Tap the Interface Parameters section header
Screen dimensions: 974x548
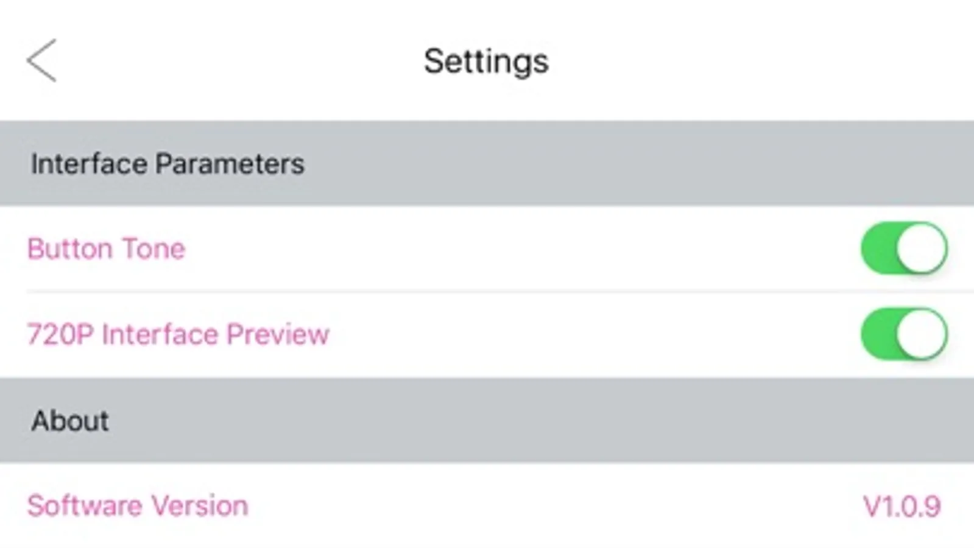(x=487, y=163)
